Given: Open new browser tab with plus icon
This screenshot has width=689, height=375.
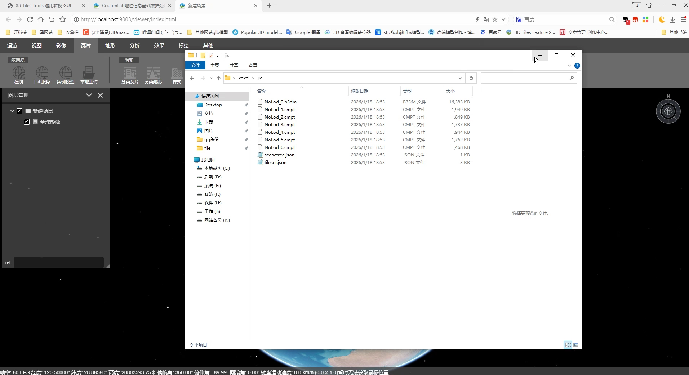Looking at the screenshot, I should coord(269,5).
